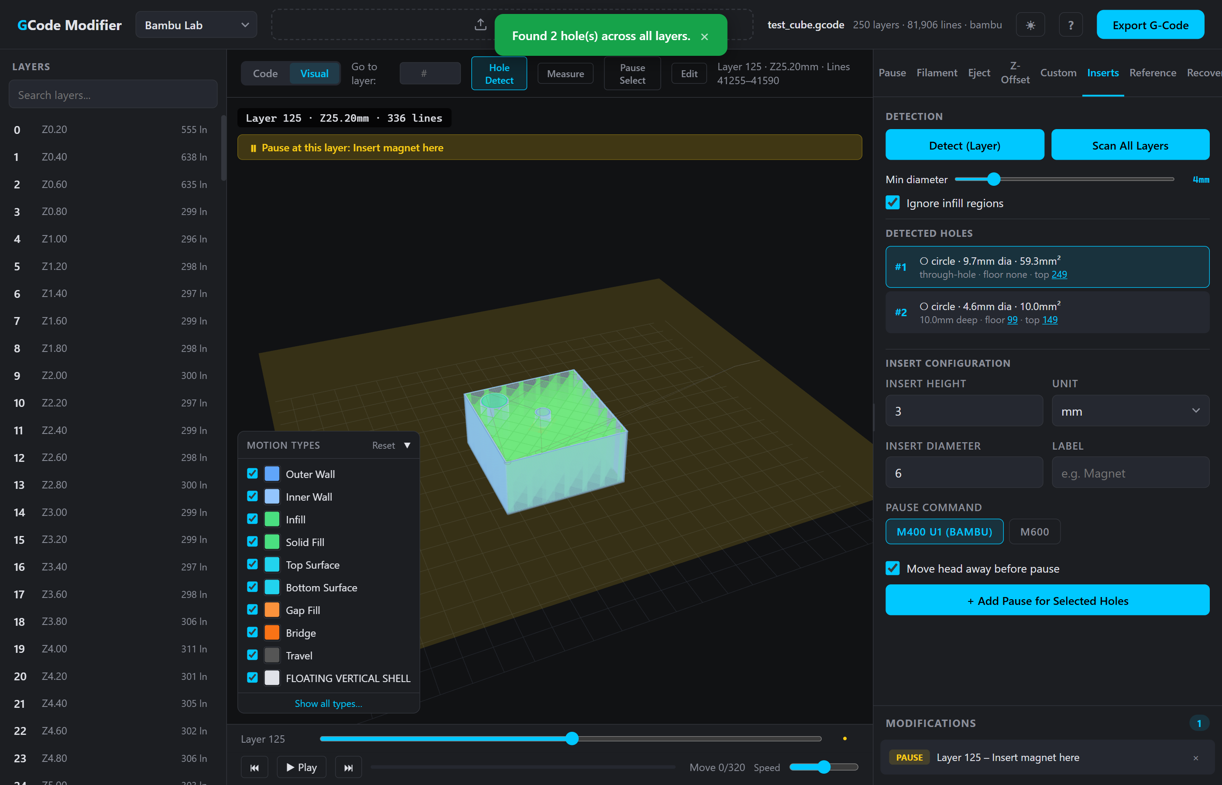
Task: Click the Label field for insert
Action: (x=1130, y=473)
